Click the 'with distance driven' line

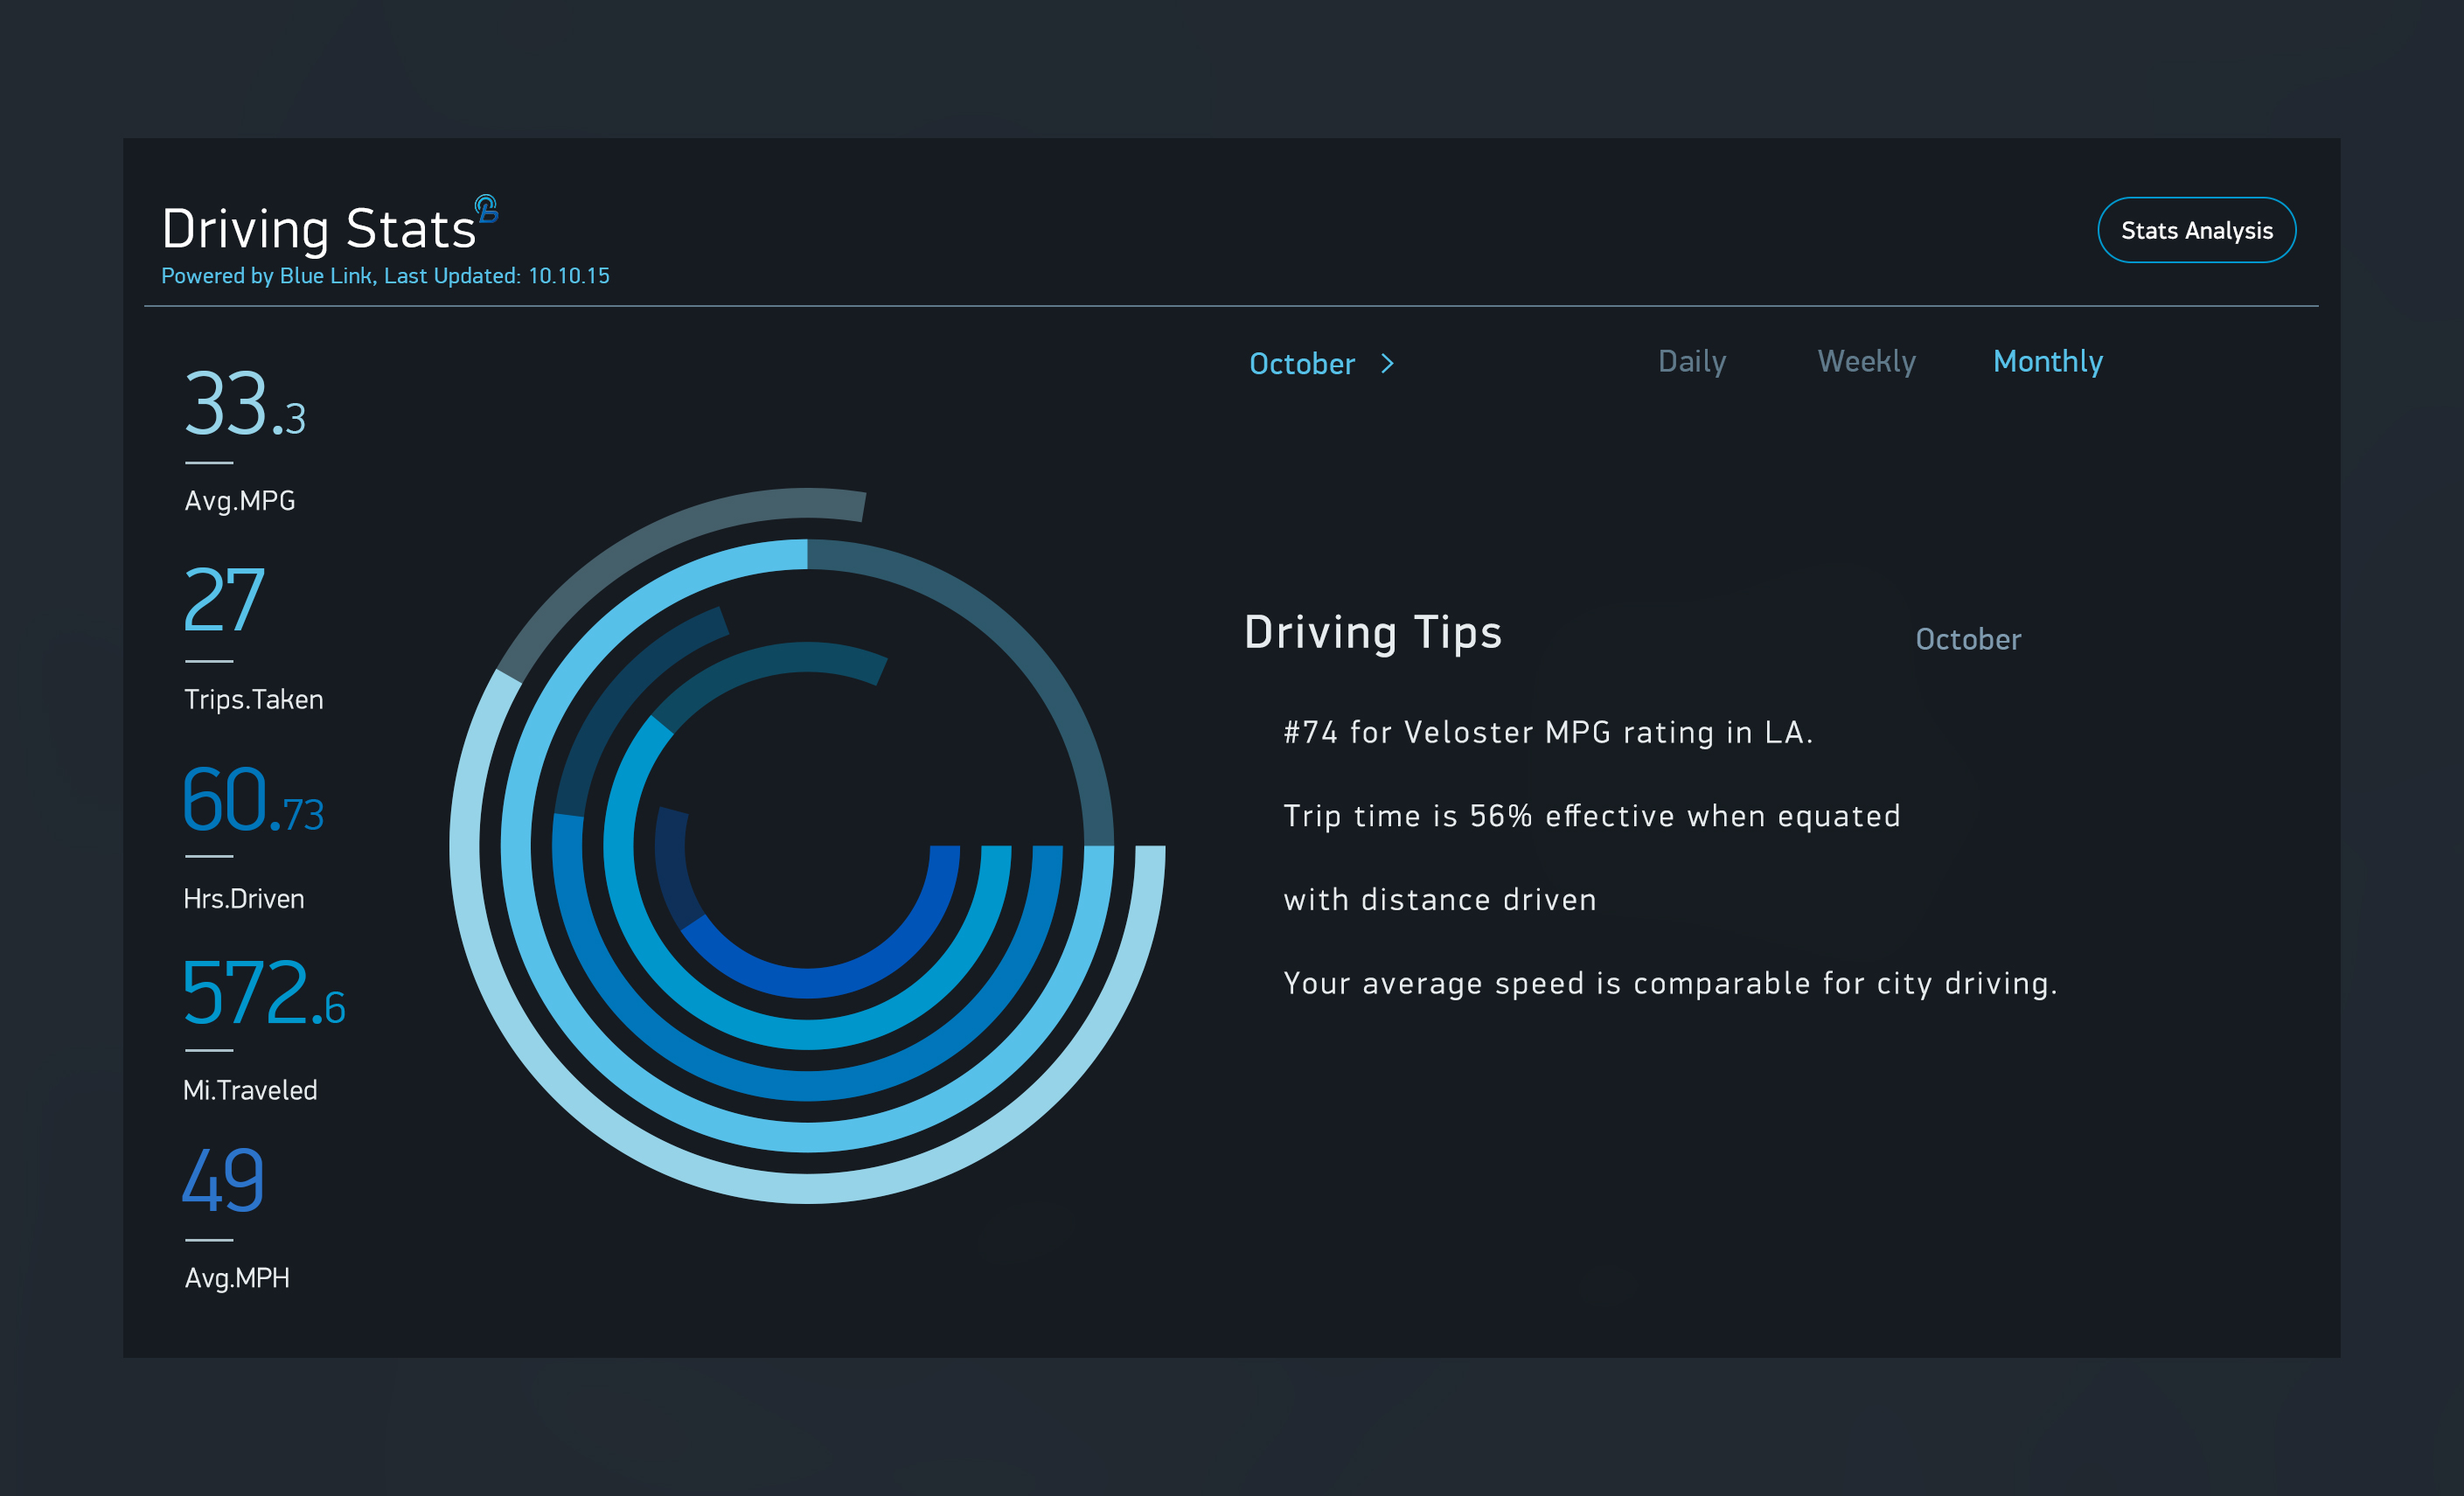coord(1440,900)
